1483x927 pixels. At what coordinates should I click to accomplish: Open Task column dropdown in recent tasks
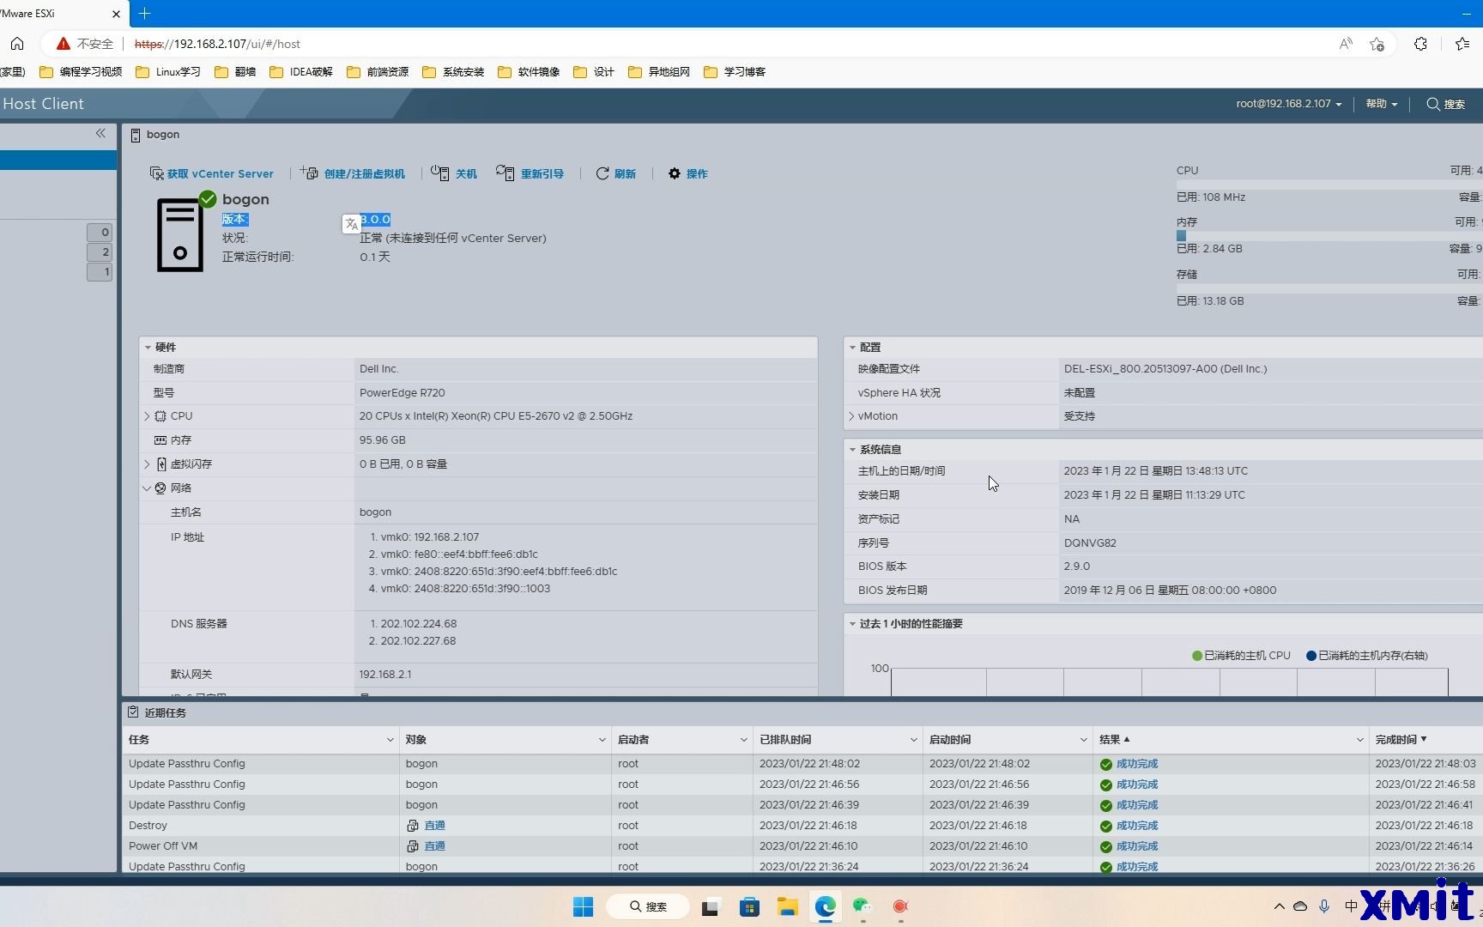pyautogui.click(x=390, y=740)
